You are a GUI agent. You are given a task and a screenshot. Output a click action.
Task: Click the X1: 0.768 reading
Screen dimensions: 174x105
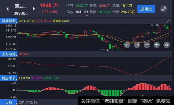24,78
